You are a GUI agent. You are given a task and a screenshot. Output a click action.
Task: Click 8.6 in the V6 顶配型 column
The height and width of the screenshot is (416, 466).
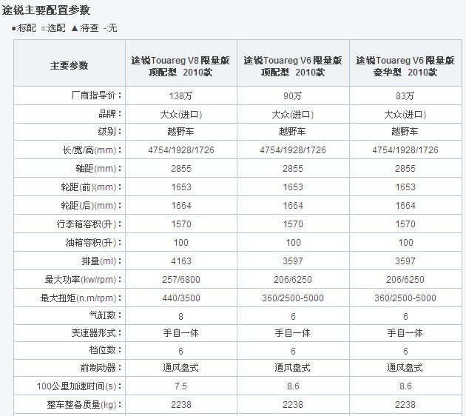[x=293, y=386]
